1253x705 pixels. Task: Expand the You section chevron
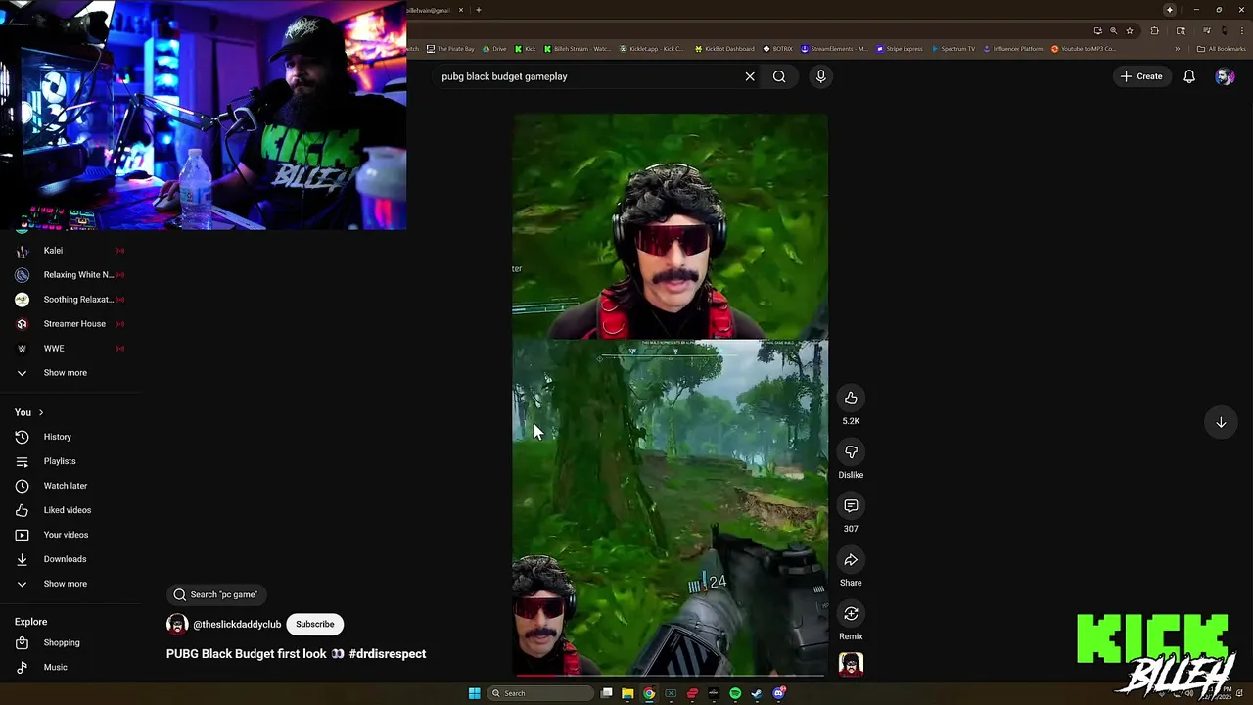click(x=40, y=412)
